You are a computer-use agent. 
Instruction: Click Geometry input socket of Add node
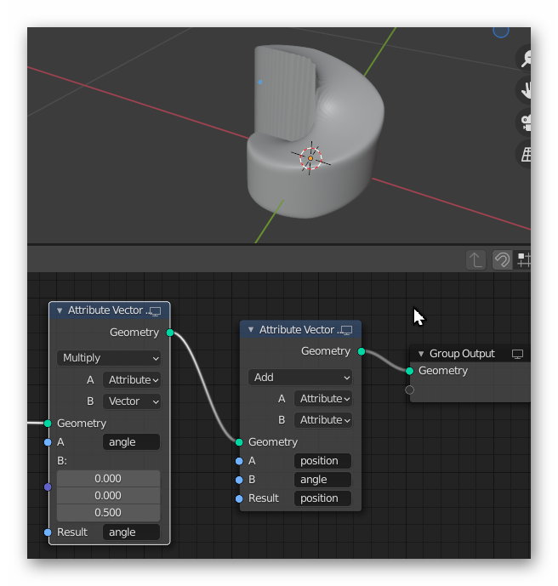[x=239, y=442]
